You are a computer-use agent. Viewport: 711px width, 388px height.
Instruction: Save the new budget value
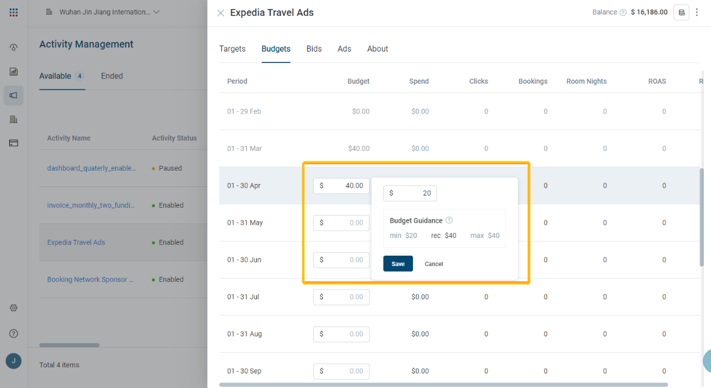pyautogui.click(x=398, y=264)
